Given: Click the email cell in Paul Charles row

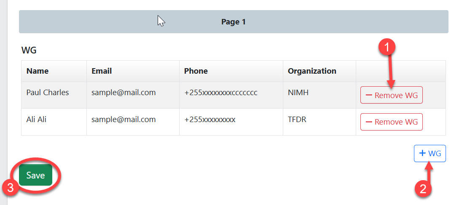Looking at the screenshot, I should click(x=124, y=93).
